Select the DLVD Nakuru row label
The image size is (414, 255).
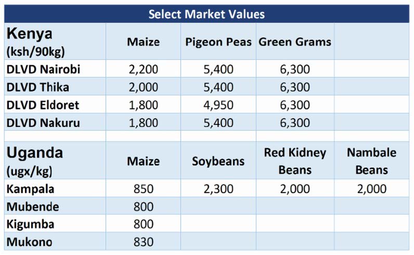(x=43, y=123)
